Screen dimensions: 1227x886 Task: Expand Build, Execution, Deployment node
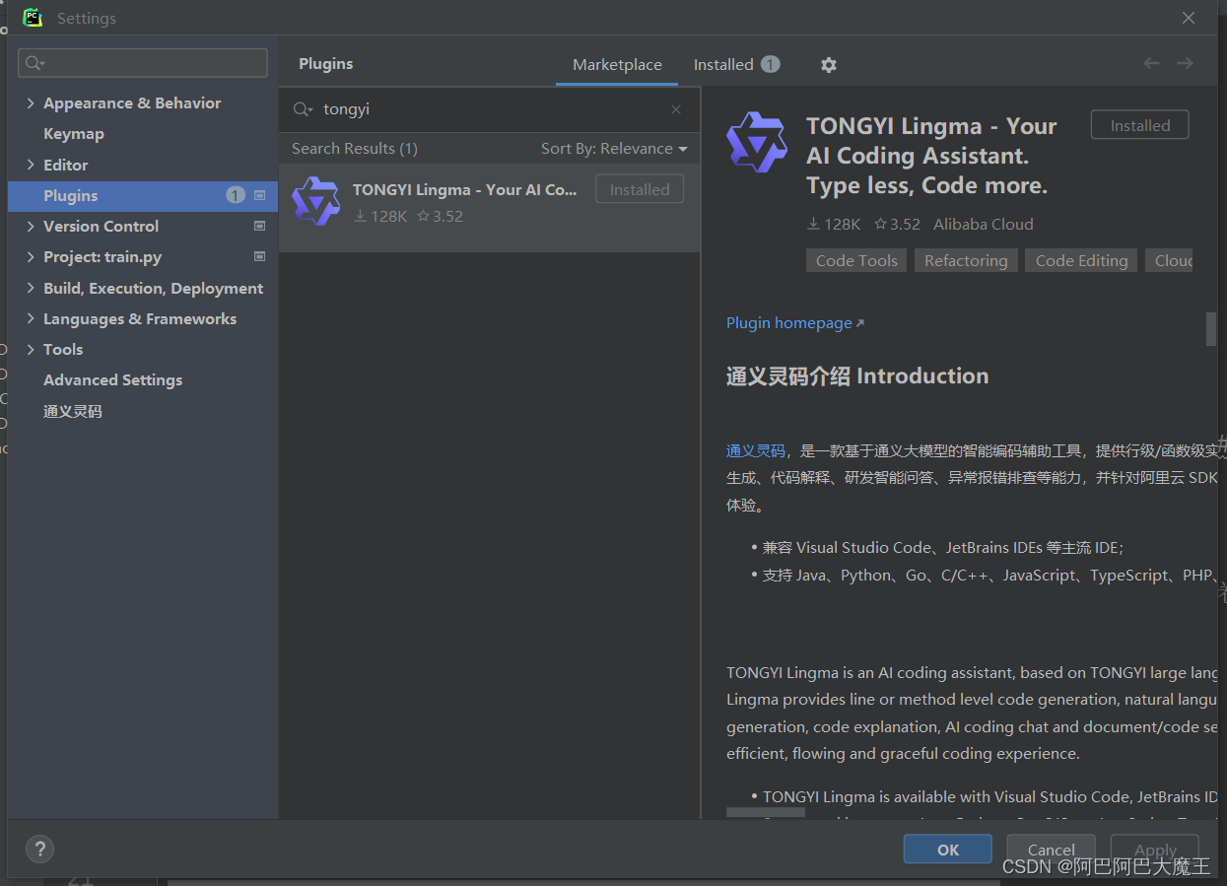31,288
